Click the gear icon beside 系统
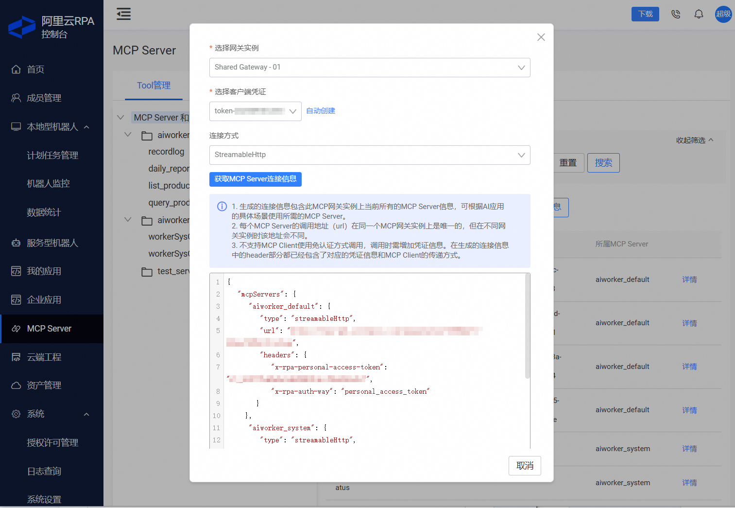Viewport: 735px width, 508px height. pyautogui.click(x=16, y=414)
